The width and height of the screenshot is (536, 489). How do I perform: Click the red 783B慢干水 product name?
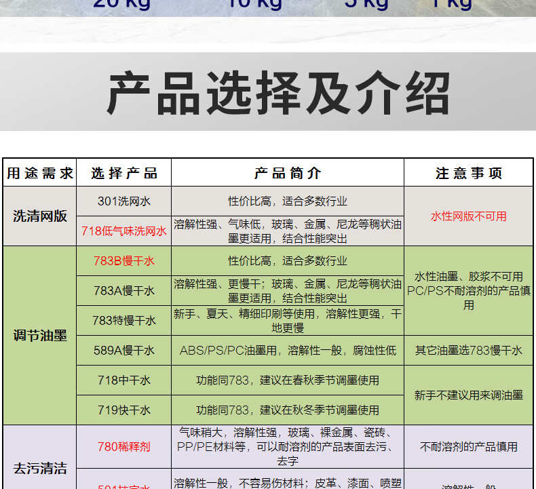click(x=123, y=261)
